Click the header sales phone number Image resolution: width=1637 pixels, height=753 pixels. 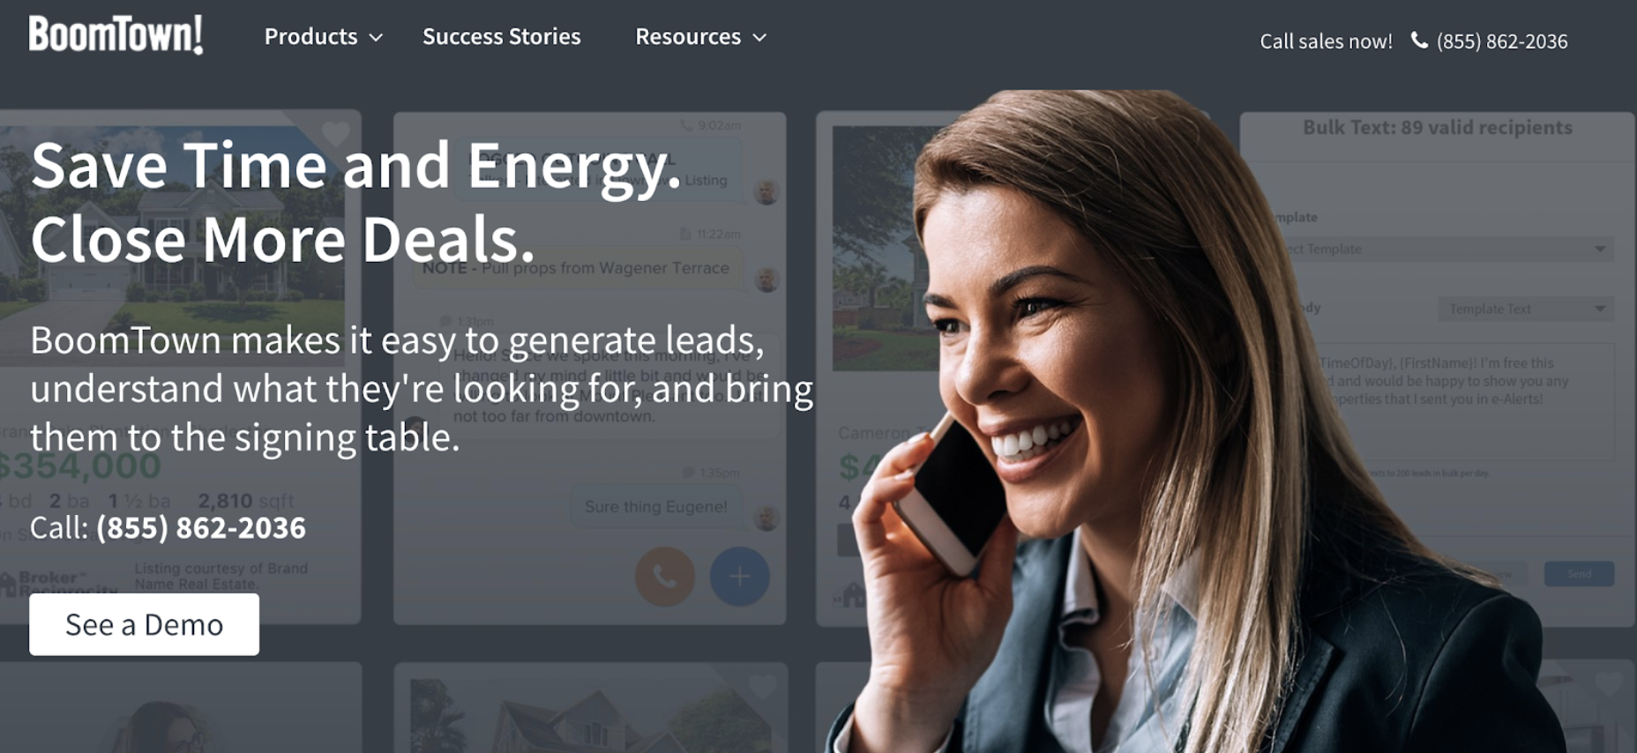[x=1501, y=41]
